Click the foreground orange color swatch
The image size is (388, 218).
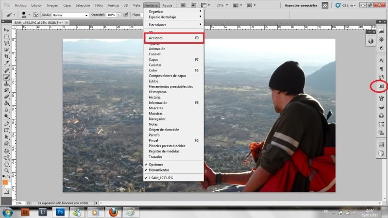5,183
